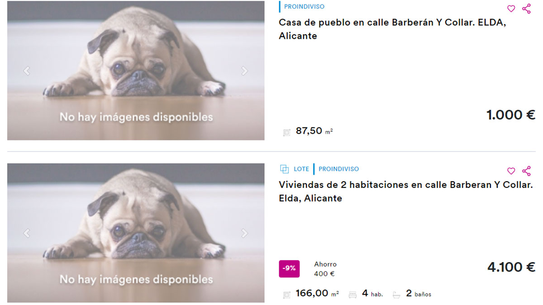Click the LOTE stacked-squares icon
Image resolution: width=543 pixels, height=305 pixels.
click(284, 169)
